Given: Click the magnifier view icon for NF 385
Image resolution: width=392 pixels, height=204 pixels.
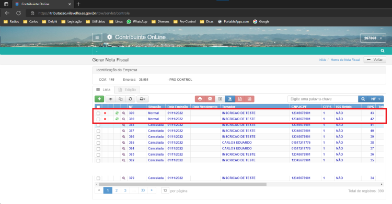Looking at the screenshot, I should tap(123, 143).
